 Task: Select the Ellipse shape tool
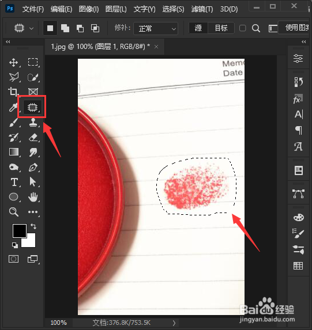[x=14, y=197]
